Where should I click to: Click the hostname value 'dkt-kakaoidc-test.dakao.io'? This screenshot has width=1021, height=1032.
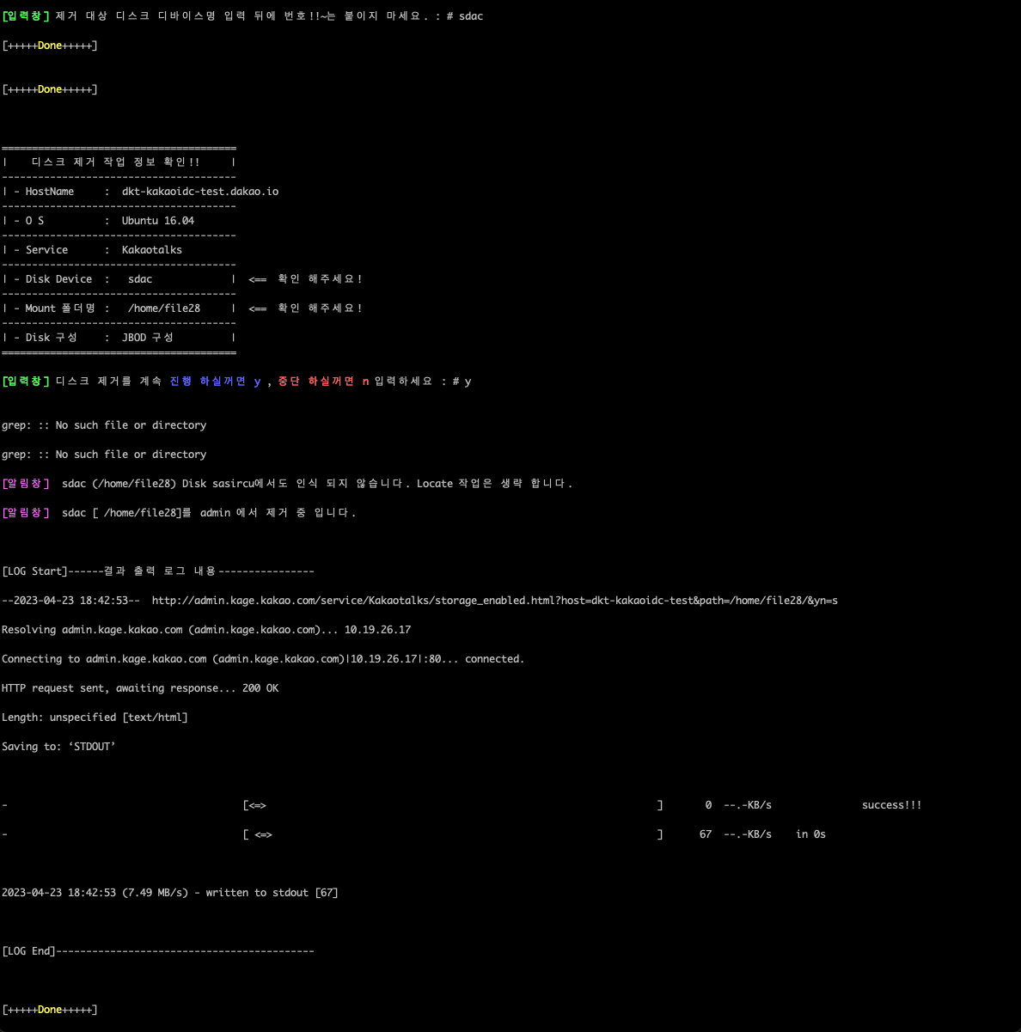click(x=200, y=192)
